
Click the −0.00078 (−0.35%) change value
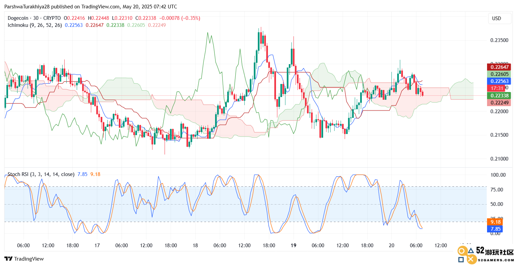click(179, 18)
